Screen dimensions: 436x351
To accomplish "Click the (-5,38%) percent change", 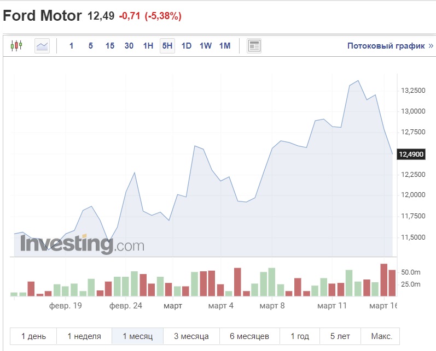I will (x=163, y=16).
